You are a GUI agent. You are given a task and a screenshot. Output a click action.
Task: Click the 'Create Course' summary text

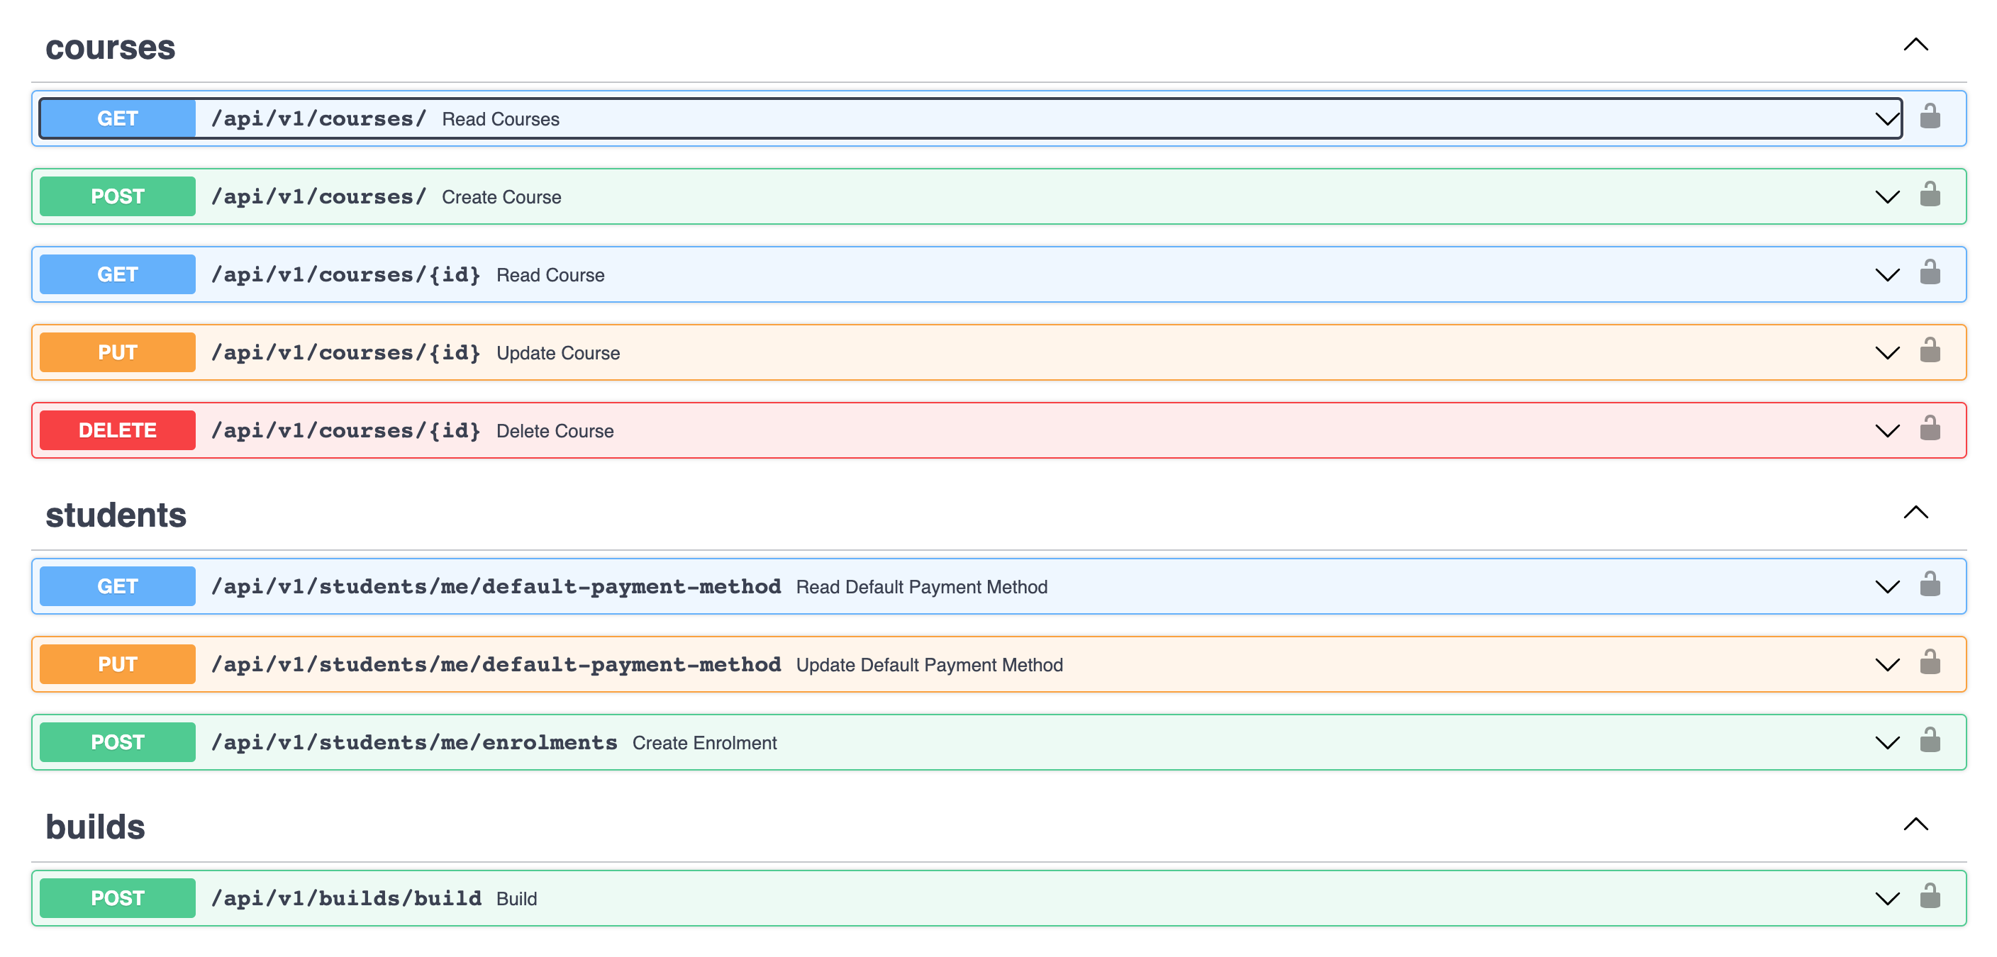pos(501,198)
